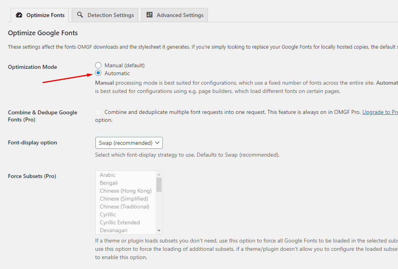Click the Optimize Google Fonts heading
Image resolution: width=398 pixels, height=269 pixels.
pyautogui.click(x=43, y=33)
